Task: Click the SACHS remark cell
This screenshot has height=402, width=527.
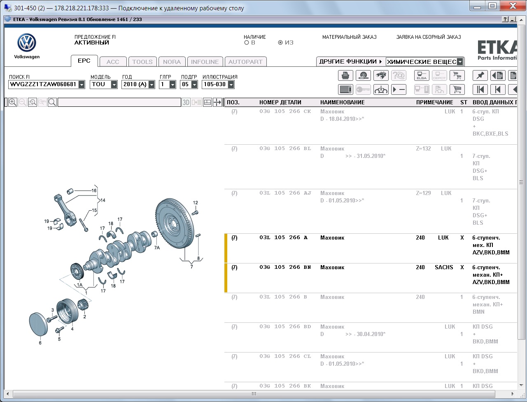Action: (444, 267)
